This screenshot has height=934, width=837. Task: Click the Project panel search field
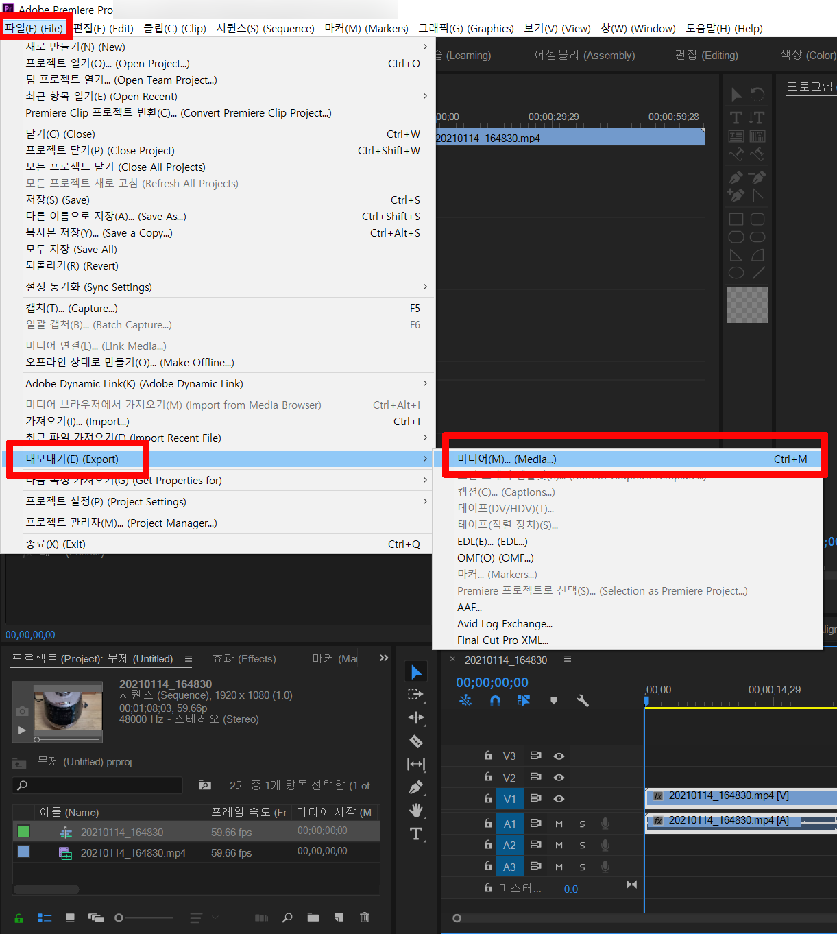(x=97, y=785)
